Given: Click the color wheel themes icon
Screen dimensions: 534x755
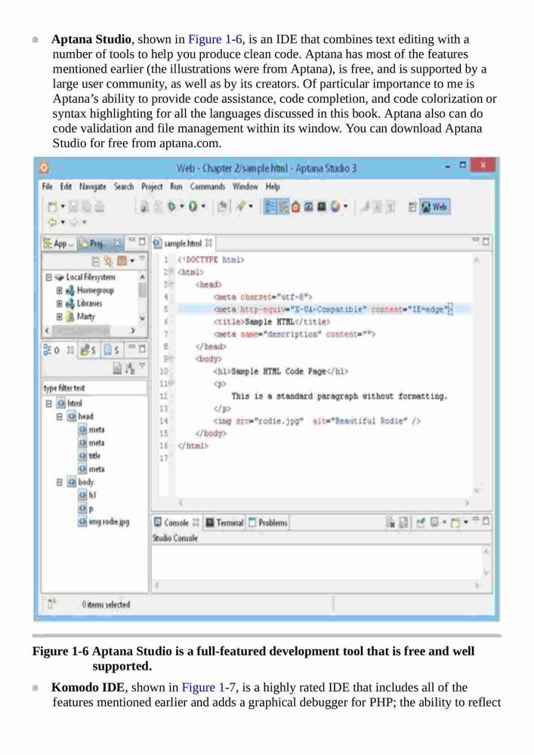Looking at the screenshot, I should [x=335, y=207].
